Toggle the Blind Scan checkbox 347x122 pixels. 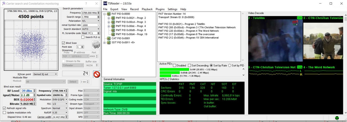click(63, 43)
